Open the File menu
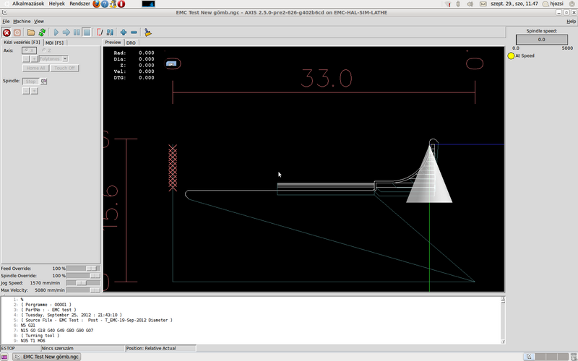 (6, 22)
